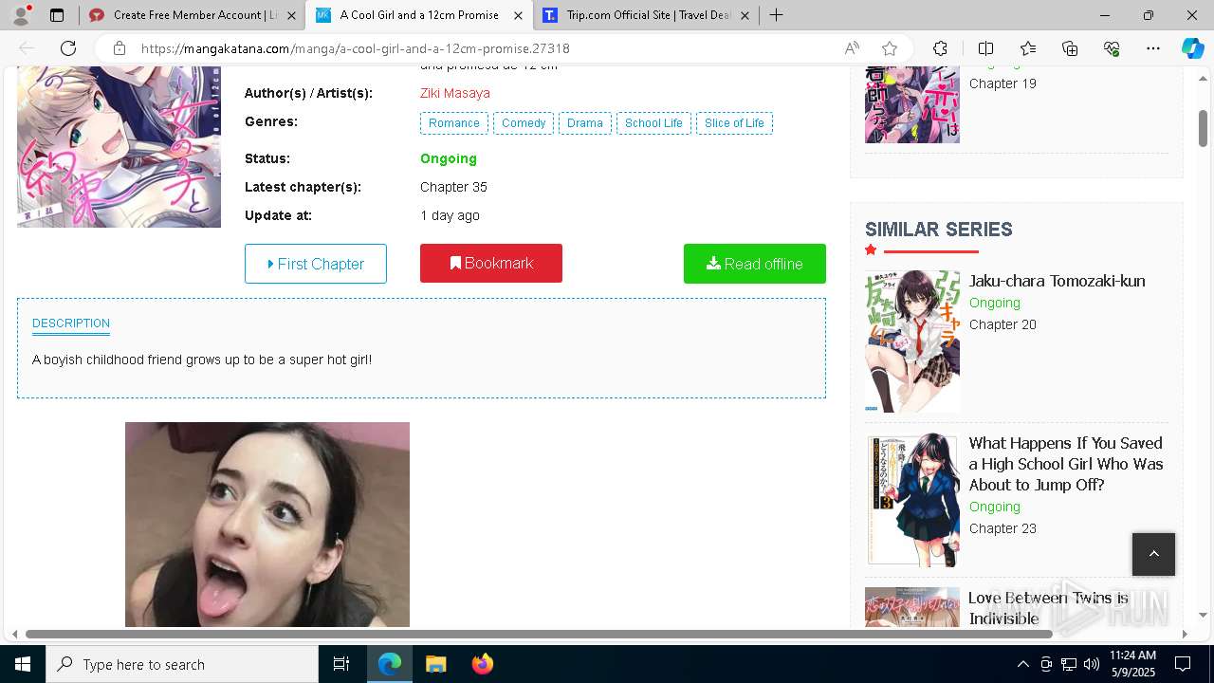Image resolution: width=1214 pixels, height=683 pixels.
Task: Open Chapter 23 link
Action: 1002,528
